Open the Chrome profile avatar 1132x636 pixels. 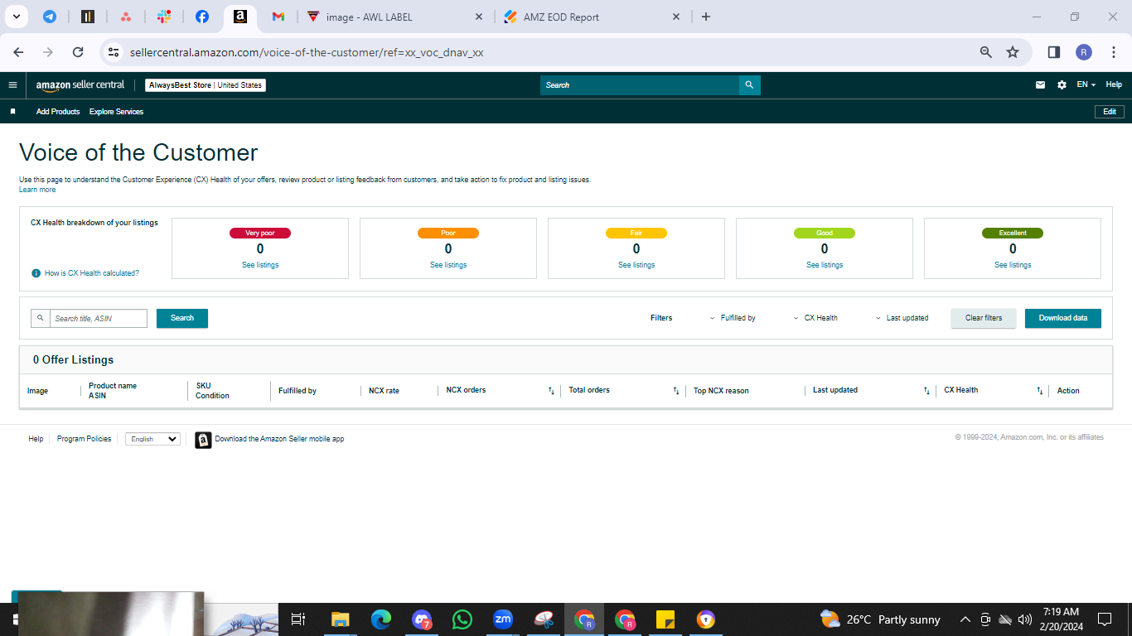point(1084,52)
